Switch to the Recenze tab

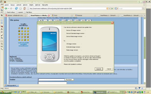(x=86, y=15)
